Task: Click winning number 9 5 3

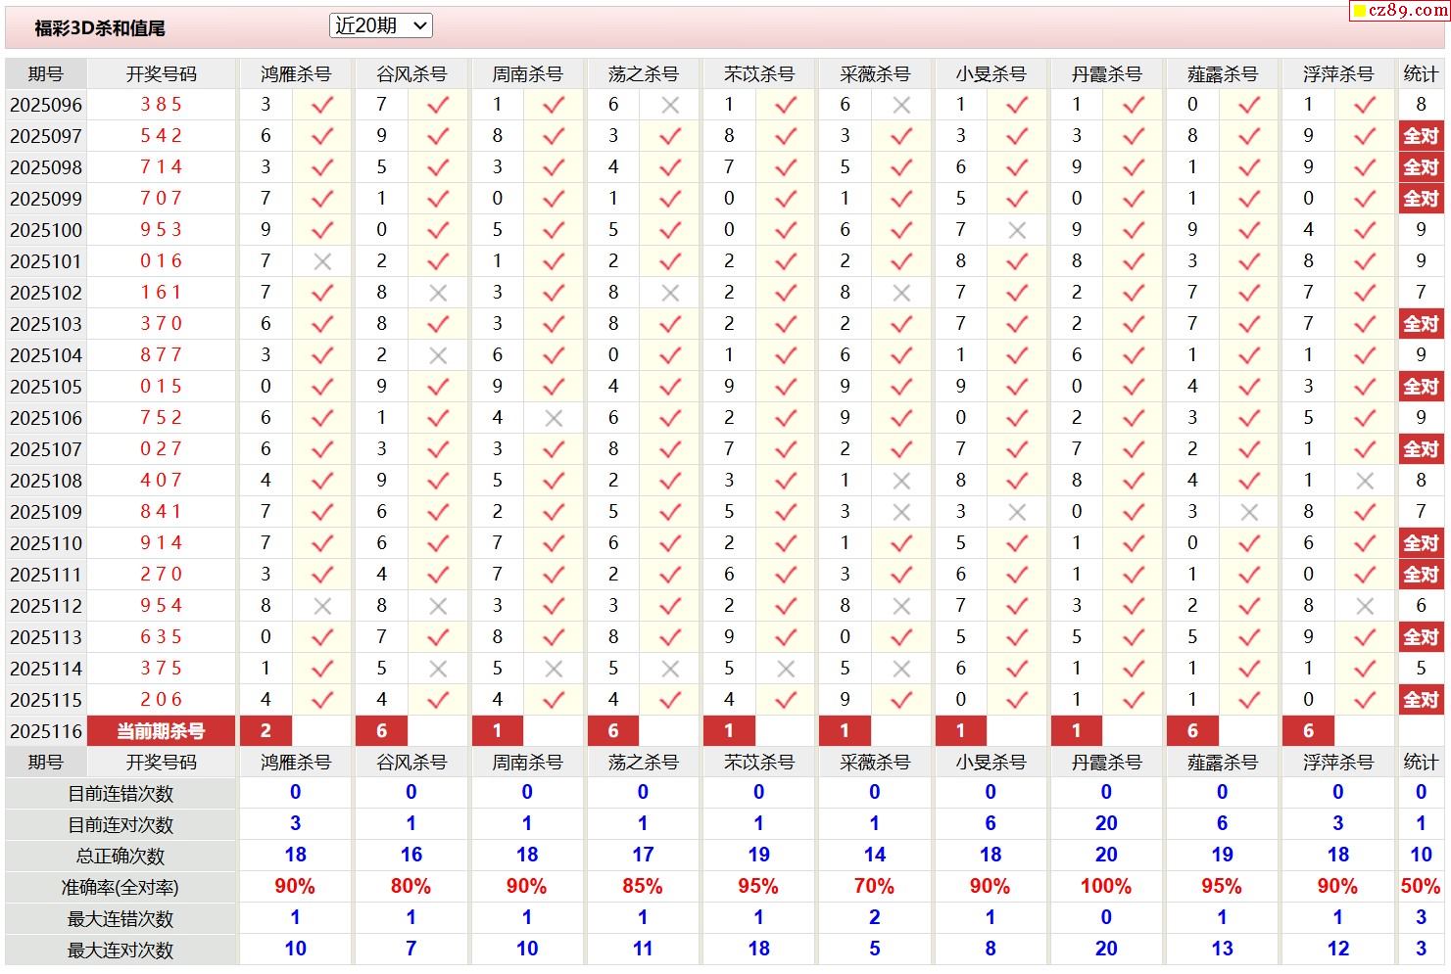Action: click(162, 229)
